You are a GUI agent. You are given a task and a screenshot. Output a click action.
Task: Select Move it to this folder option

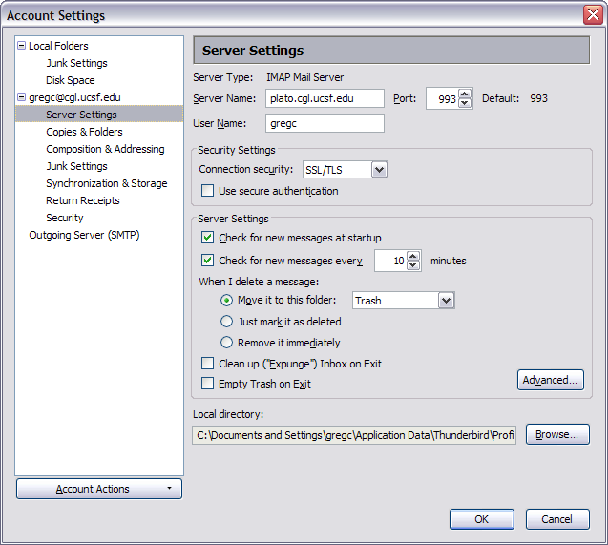pyautogui.click(x=226, y=300)
